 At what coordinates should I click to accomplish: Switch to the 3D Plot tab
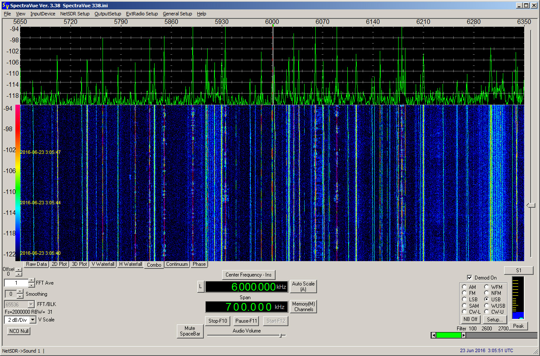(x=79, y=264)
